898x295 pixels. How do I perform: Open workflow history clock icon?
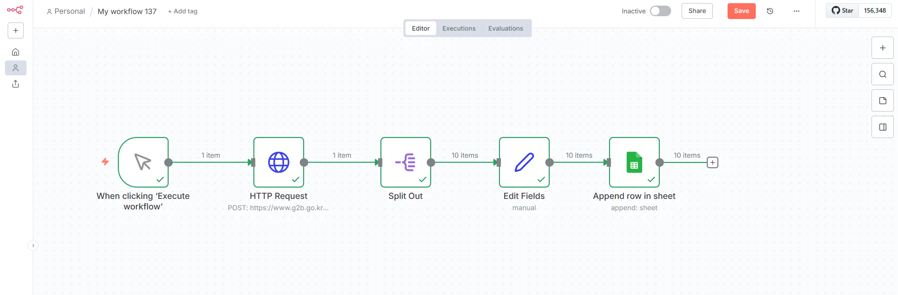click(x=770, y=11)
